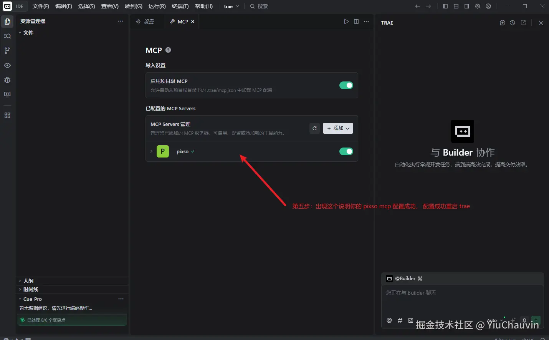The width and height of the screenshot is (549, 340).
Task: Open the 添加 dropdown button
Action: tap(338, 128)
